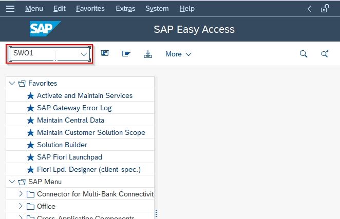Viewport: 340px width, 219px height.
Task: Select Maintain Customer Solution Scope entry
Action: click(x=91, y=132)
